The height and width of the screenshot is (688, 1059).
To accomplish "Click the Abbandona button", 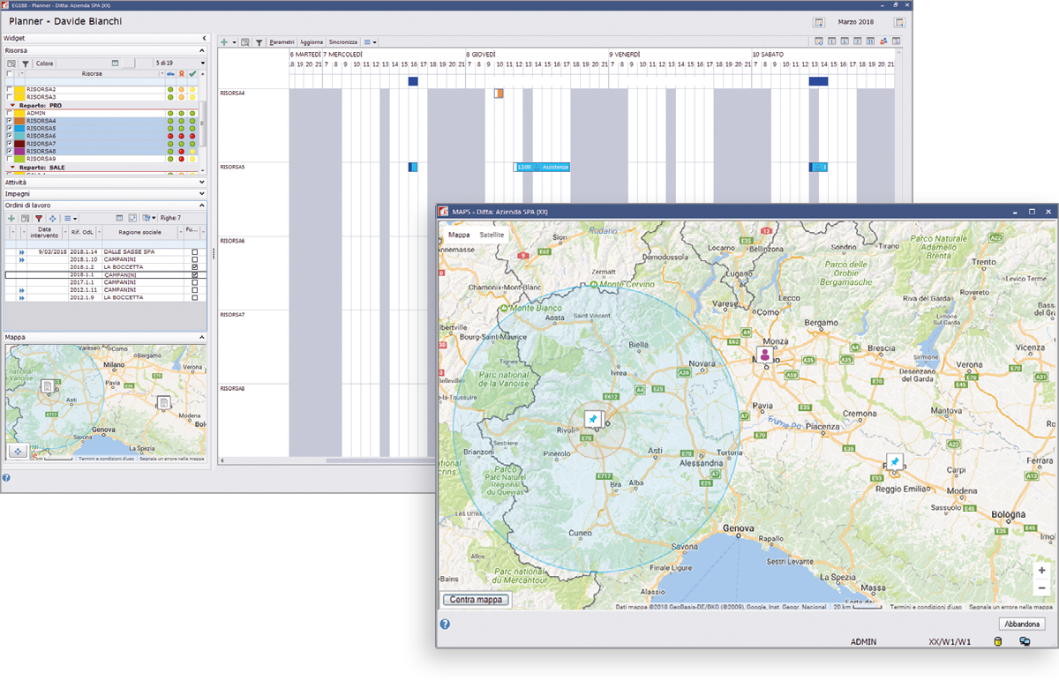I will tap(1023, 624).
